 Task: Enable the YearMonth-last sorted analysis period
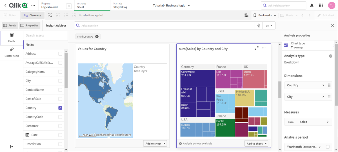(x=328, y=147)
